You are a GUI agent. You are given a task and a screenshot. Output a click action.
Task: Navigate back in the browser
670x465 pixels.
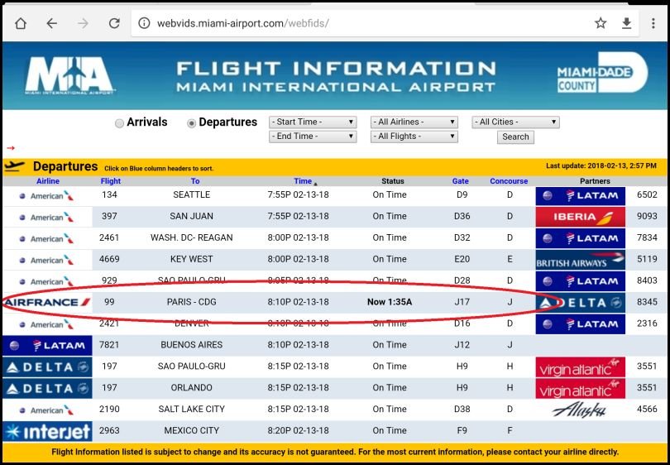pos(52,23)
